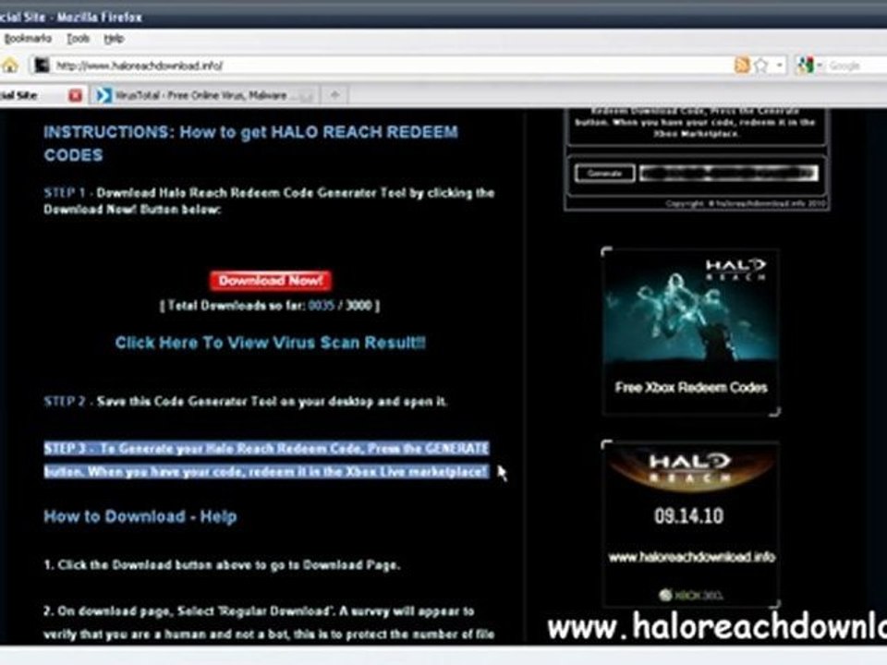Image resolution: width=887 pixels, height=665 pixels.
Task: Open the Free Xbox Redeem Codes banner
Action: pos(691,332)
